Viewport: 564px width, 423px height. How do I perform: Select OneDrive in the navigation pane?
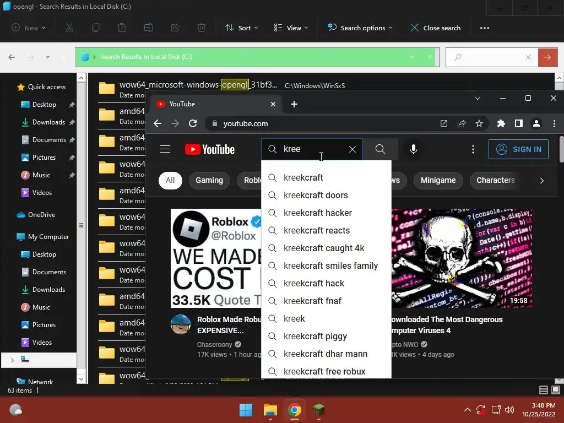[41, 215]
